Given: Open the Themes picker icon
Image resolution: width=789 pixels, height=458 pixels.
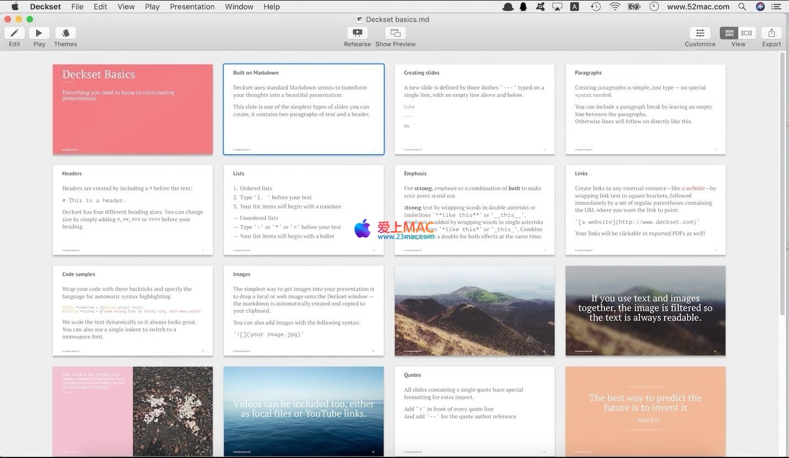Looking at the screenshot, I should coord(66,34).
